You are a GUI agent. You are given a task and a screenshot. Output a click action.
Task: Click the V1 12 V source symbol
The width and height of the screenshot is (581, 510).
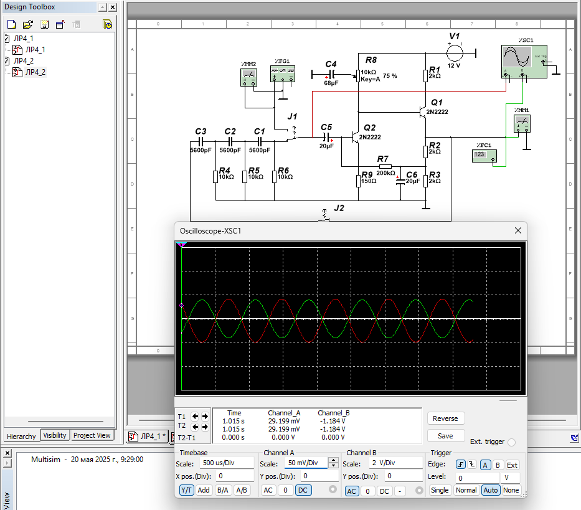[455, 53]
